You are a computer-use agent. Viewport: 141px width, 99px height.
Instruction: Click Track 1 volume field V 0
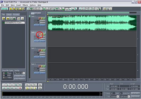37,21
